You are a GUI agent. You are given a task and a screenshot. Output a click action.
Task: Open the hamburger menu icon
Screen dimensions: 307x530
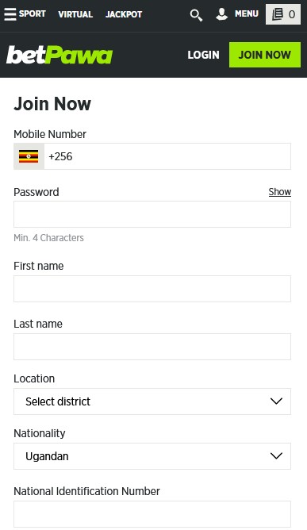(10, 14)
